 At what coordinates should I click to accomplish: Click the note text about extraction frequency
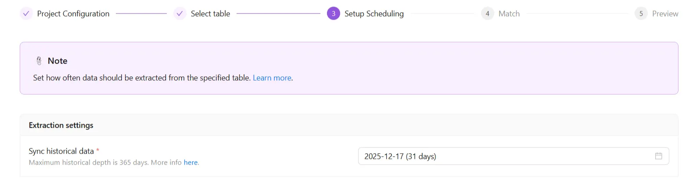[x=142, y=78]
